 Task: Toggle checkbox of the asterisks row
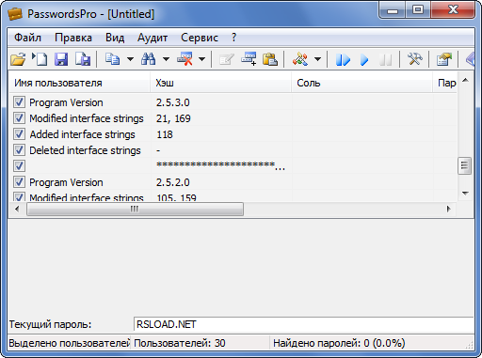tap(19, 166)
